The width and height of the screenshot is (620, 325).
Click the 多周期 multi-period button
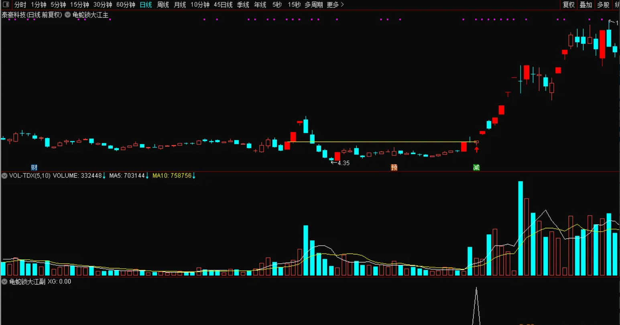(x=313, y=5)
